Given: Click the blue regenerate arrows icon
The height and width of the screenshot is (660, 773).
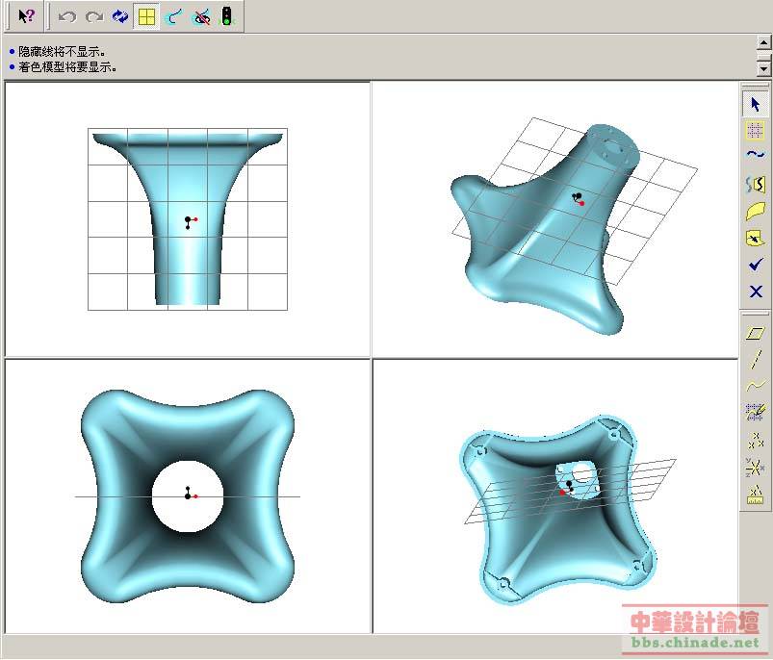Looking at the screenshot, I should (119, 16).
